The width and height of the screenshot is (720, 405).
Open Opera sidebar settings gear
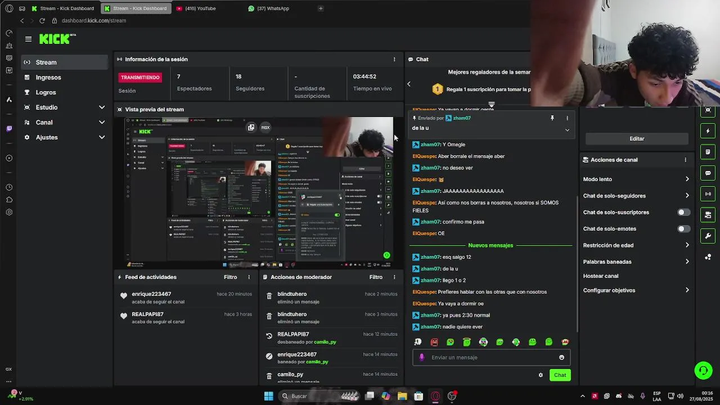9,212
